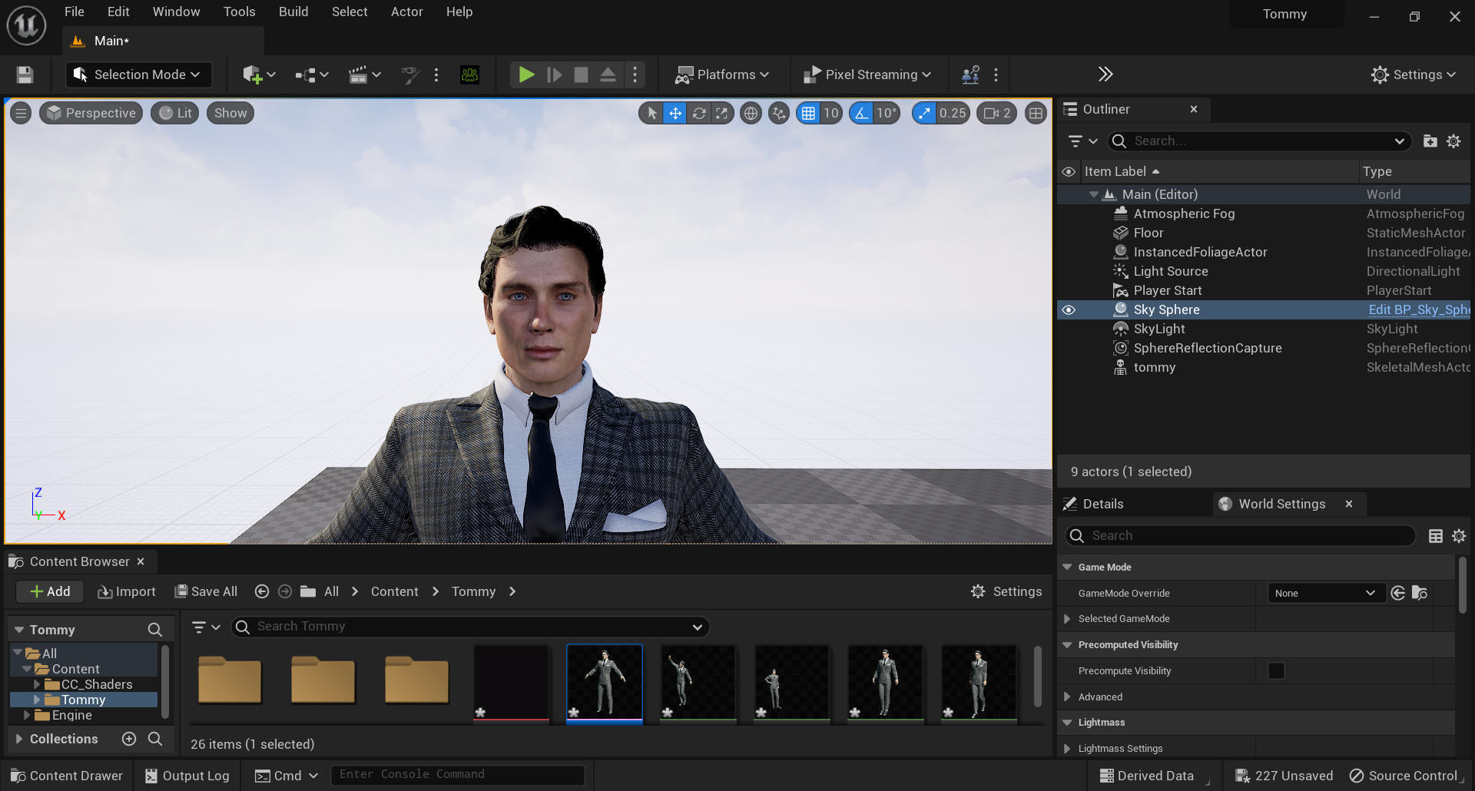Open the Selection Mode dropdown

[x=138, y=74]
